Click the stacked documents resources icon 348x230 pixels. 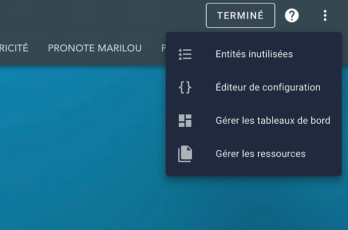pyautogui.click(x=185, y=154)
